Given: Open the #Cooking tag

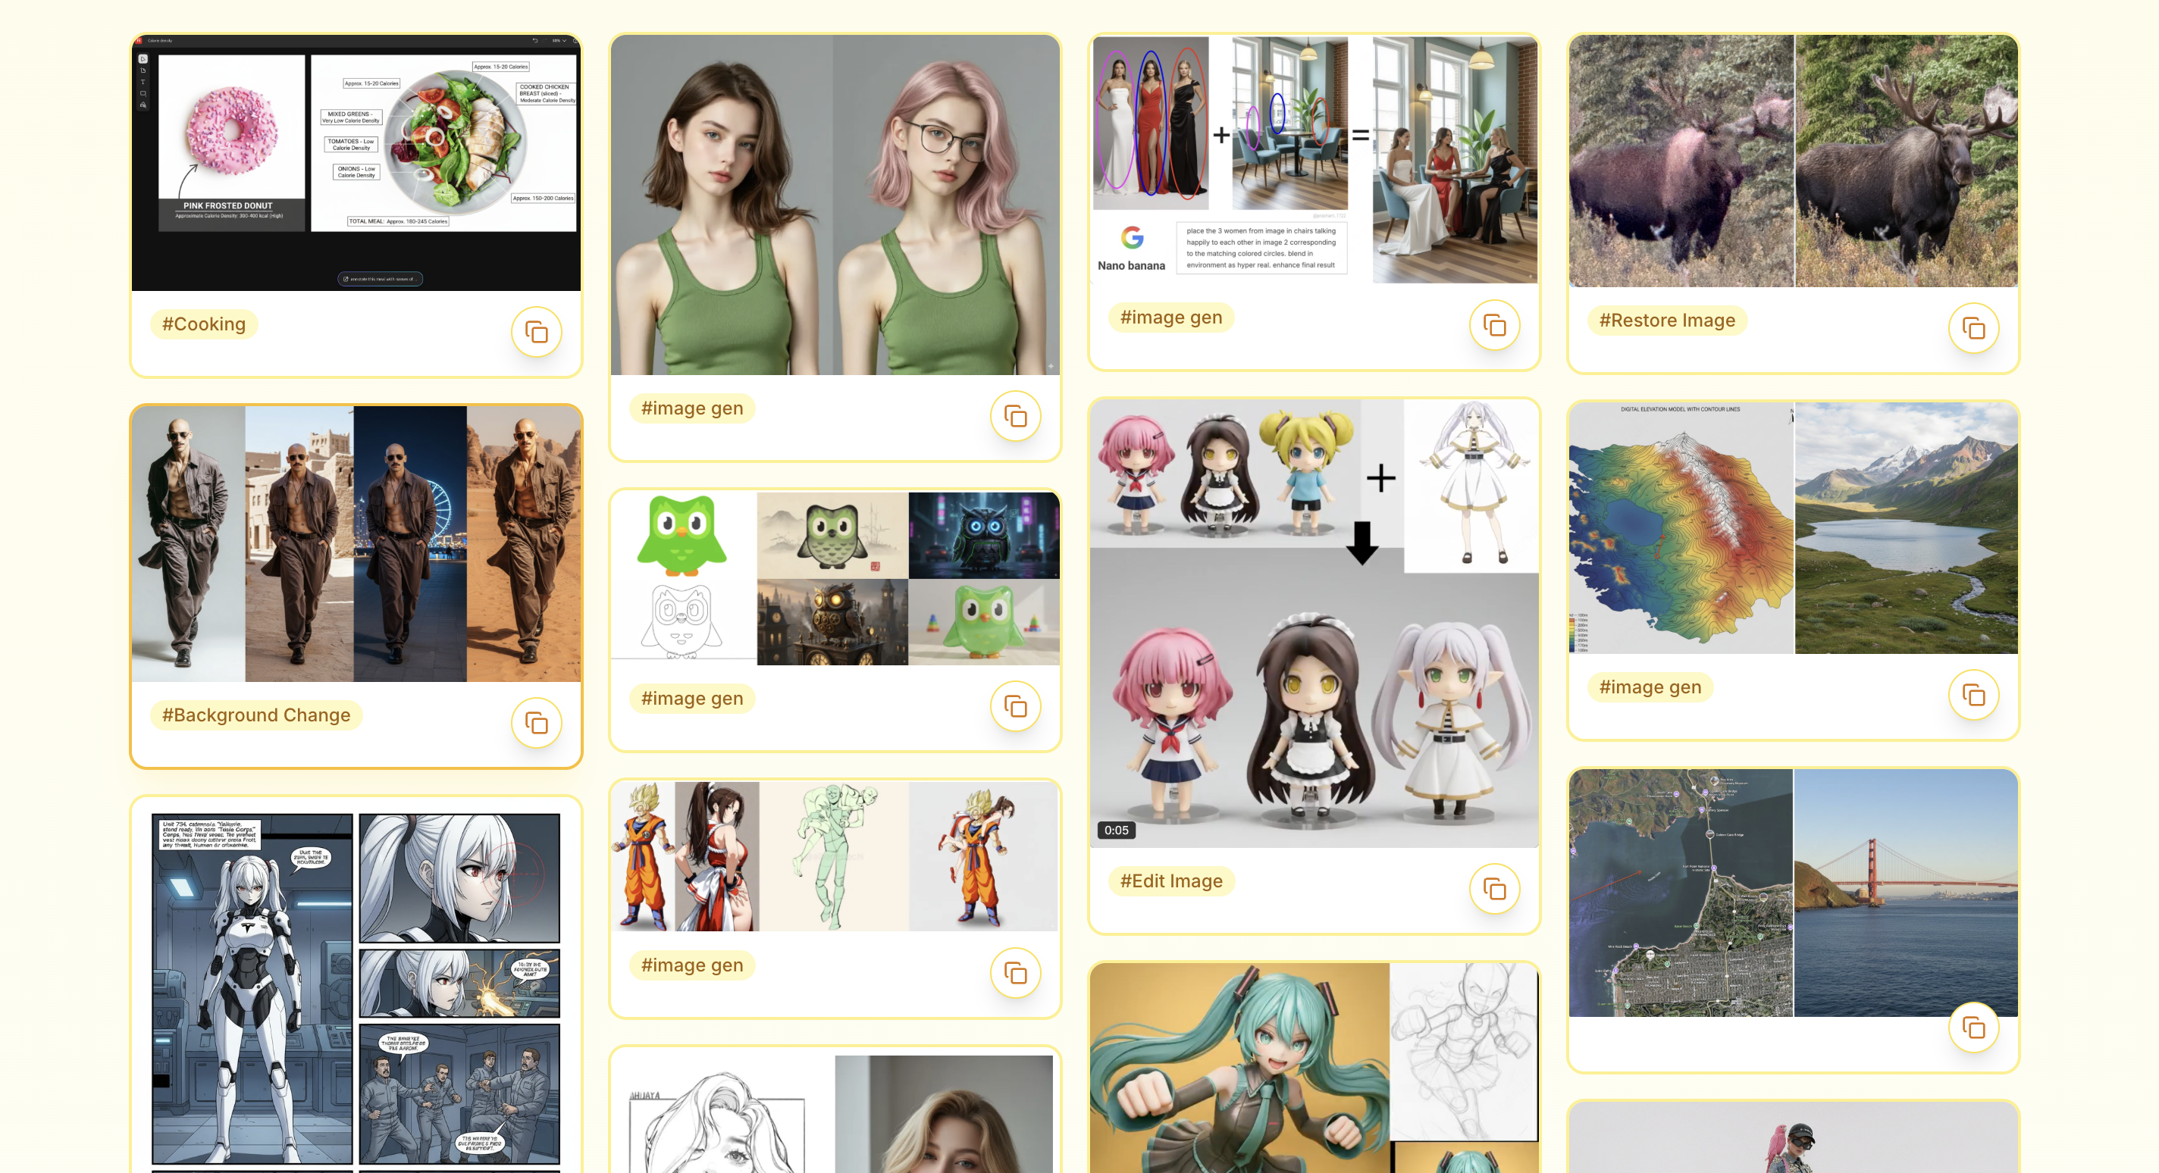Looking at the screenshot, I should (x=204, y=324).
